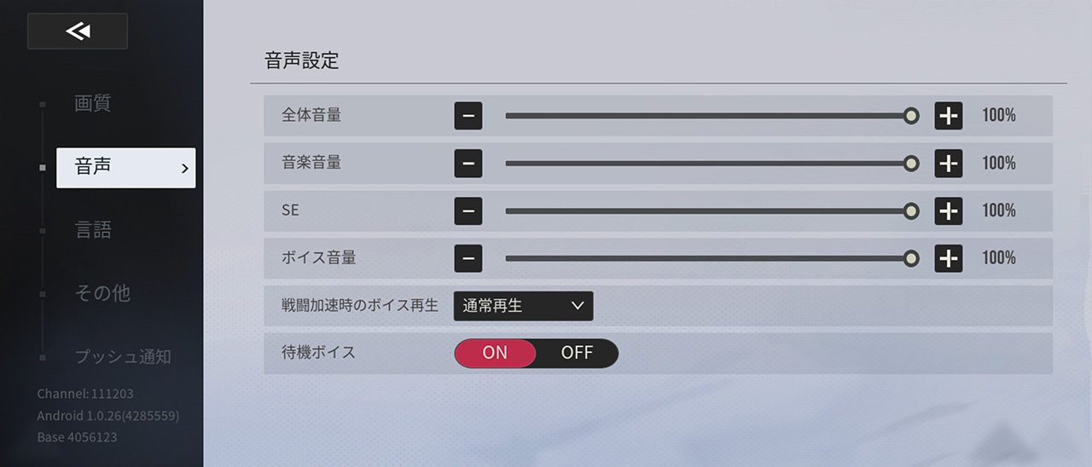Turn 待機ボイス ON
Viewport: 1092px width, 467px height.
click(x=495, y=353)
